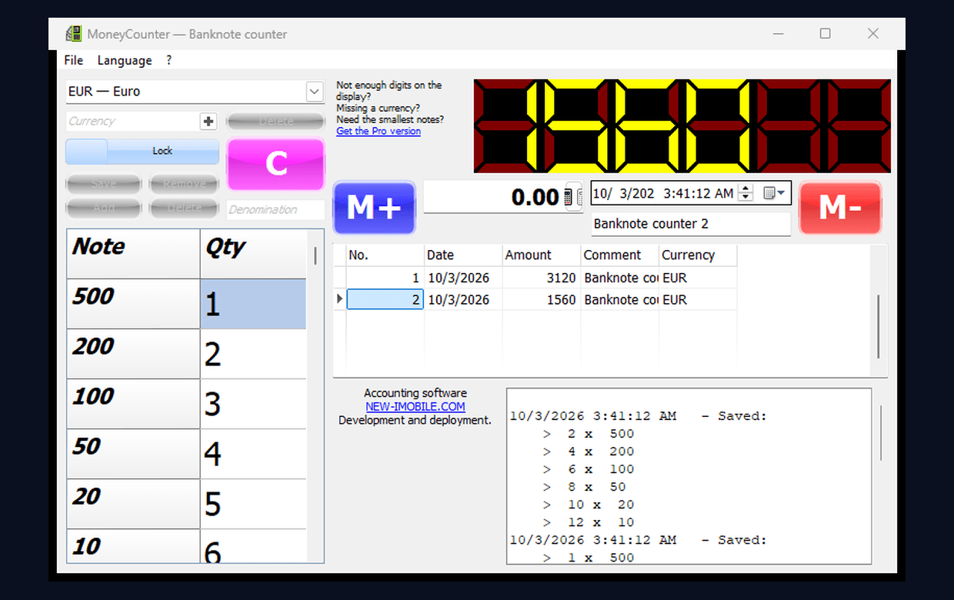
Task: Open the ? help menu
Action: click(x=169, y=60)
